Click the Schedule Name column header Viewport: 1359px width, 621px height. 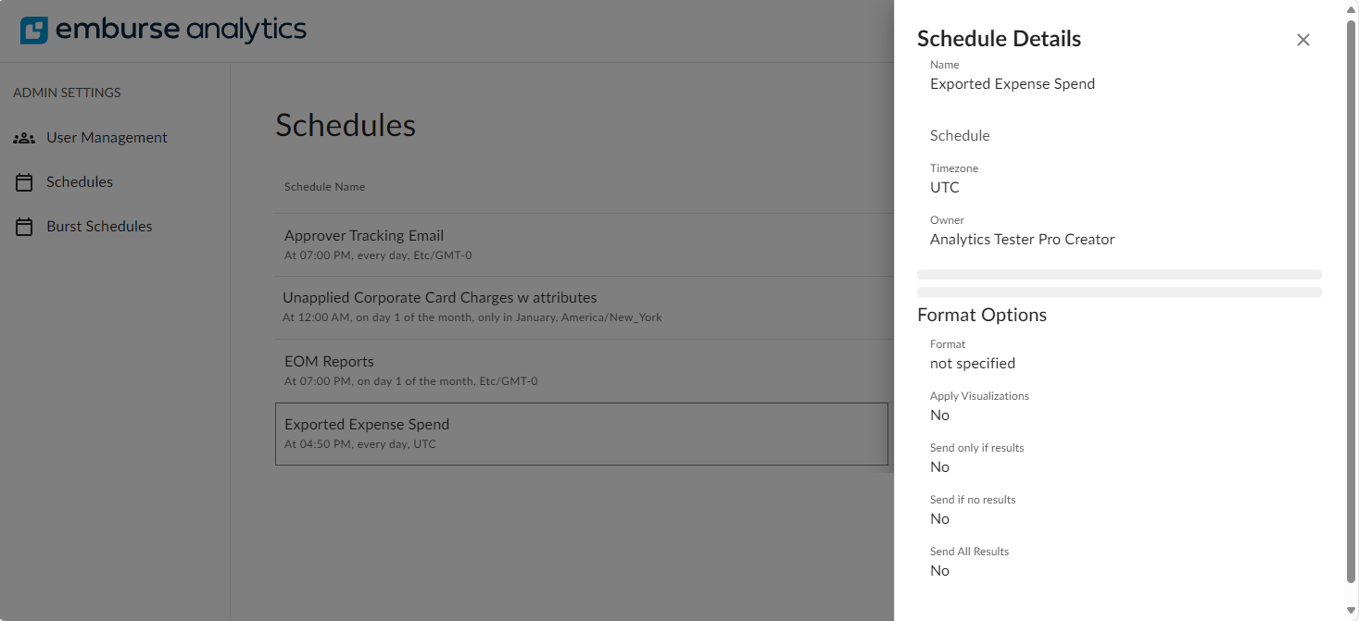(x=324, y=186)
